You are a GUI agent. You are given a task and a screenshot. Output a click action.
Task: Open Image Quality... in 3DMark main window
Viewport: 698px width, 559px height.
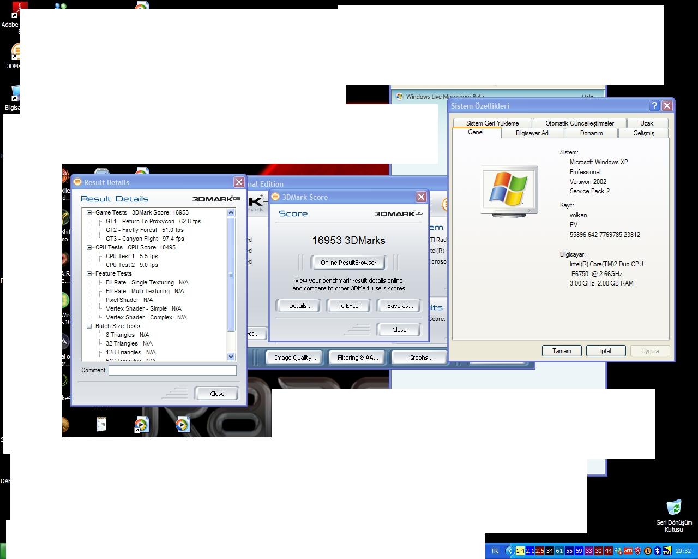pos(295,358)
